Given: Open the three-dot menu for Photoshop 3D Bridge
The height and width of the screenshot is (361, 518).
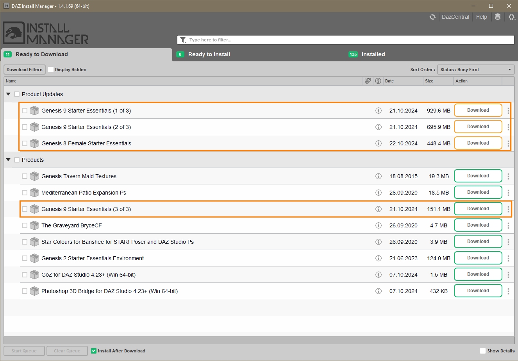Looking at the screenshot, I should [508, 291].
